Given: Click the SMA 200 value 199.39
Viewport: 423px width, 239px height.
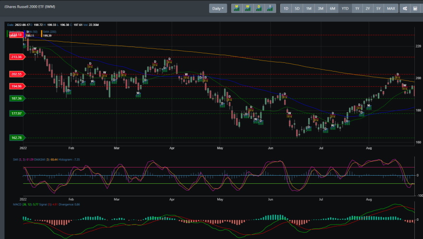Looking at the screenshot, I should tap(47, 36).
